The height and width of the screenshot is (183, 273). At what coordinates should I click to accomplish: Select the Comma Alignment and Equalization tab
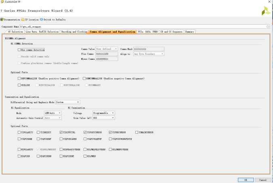112,32
